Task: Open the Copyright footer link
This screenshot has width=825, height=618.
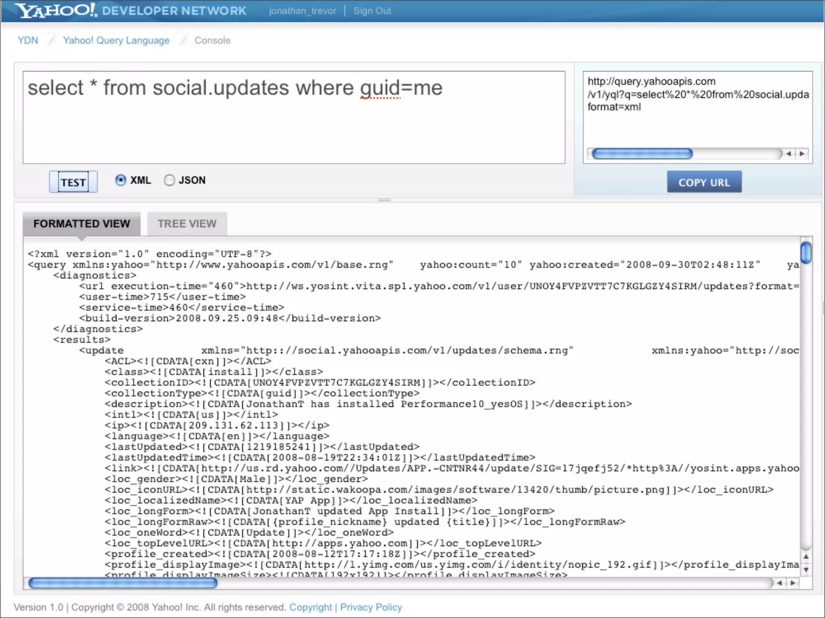Action: tap(311, 607)
